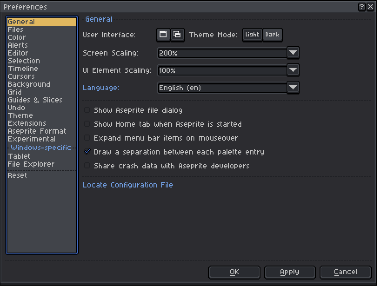Open the Extensions section
The image size is (377, 286).
[42, 123]
